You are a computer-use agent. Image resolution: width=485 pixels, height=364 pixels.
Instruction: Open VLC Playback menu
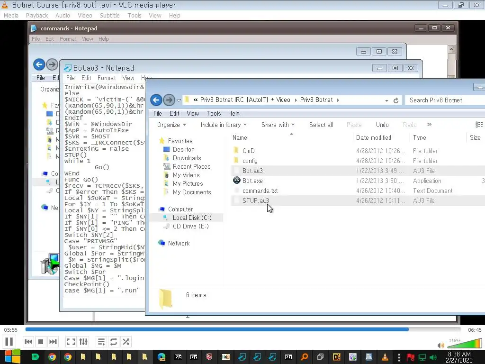coord(37,16)
